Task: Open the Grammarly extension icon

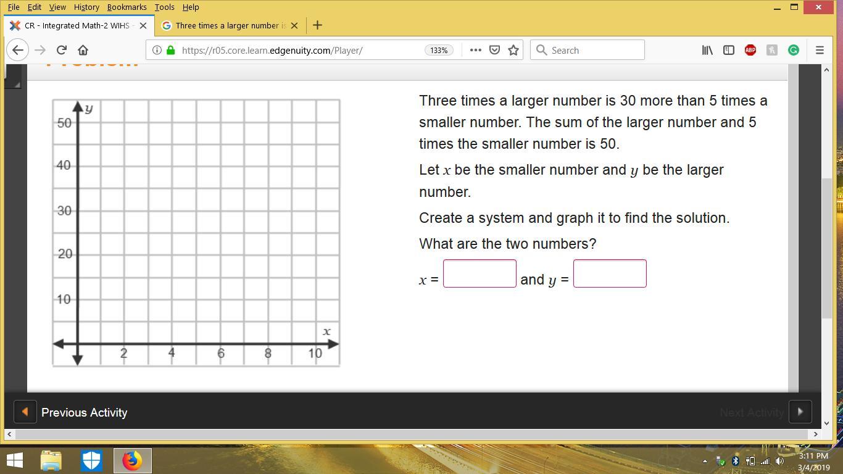Action: 794,50
